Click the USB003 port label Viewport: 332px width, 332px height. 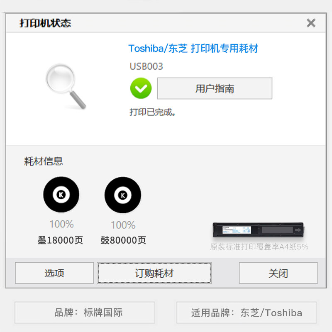tap(146, 66)
